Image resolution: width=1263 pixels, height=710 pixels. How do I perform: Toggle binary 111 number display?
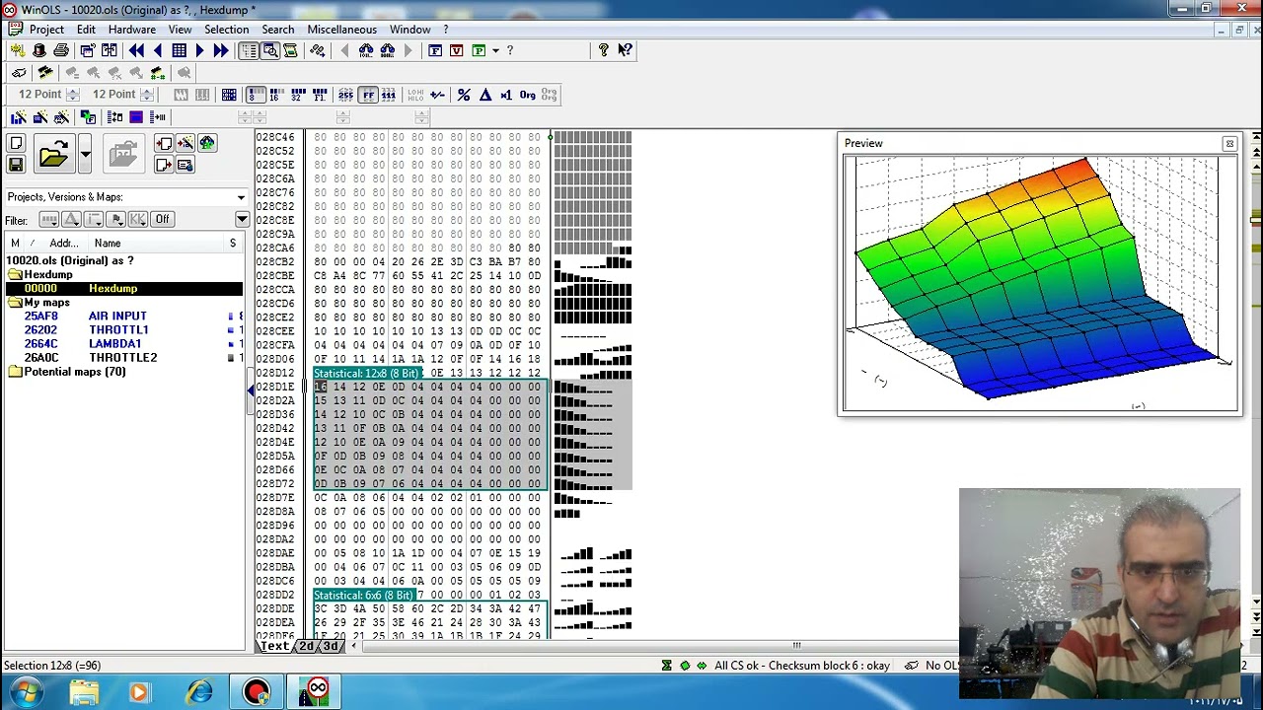(388, 95)
